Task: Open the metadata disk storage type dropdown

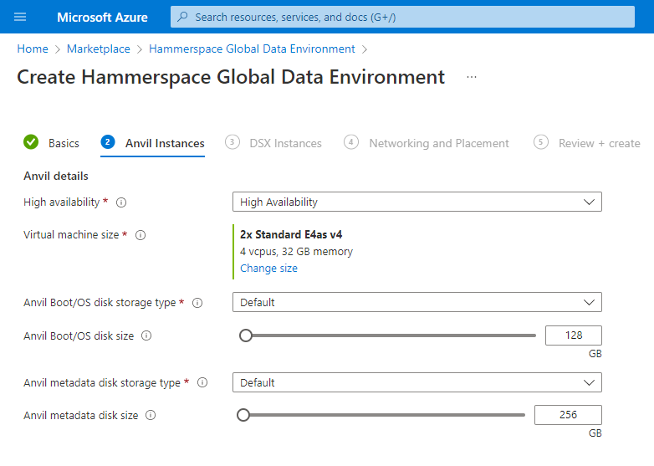Action: click(x=417, y=382)
